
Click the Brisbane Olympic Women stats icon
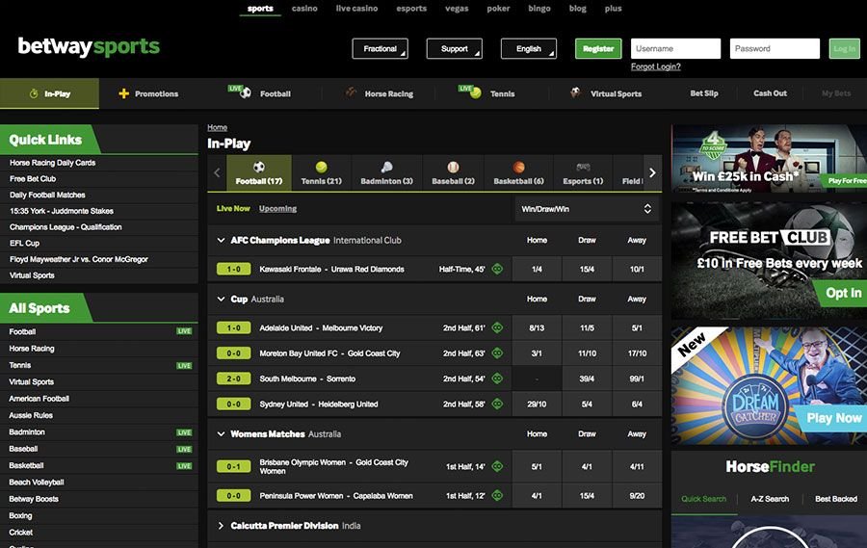498,467
